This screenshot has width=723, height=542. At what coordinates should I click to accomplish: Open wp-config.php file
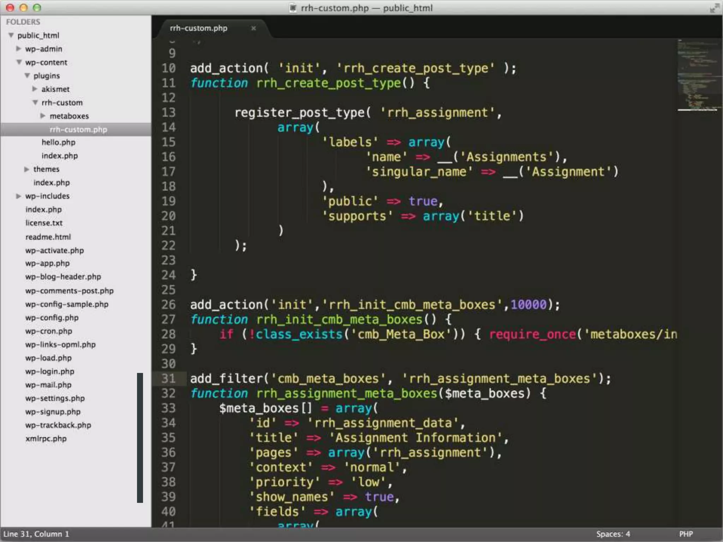coord(52,318)
